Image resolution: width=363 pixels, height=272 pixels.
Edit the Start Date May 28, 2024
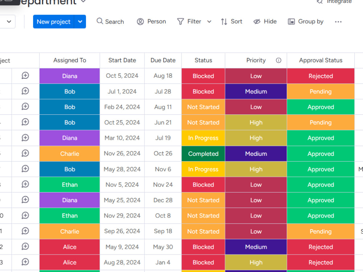tap(122, 169)
